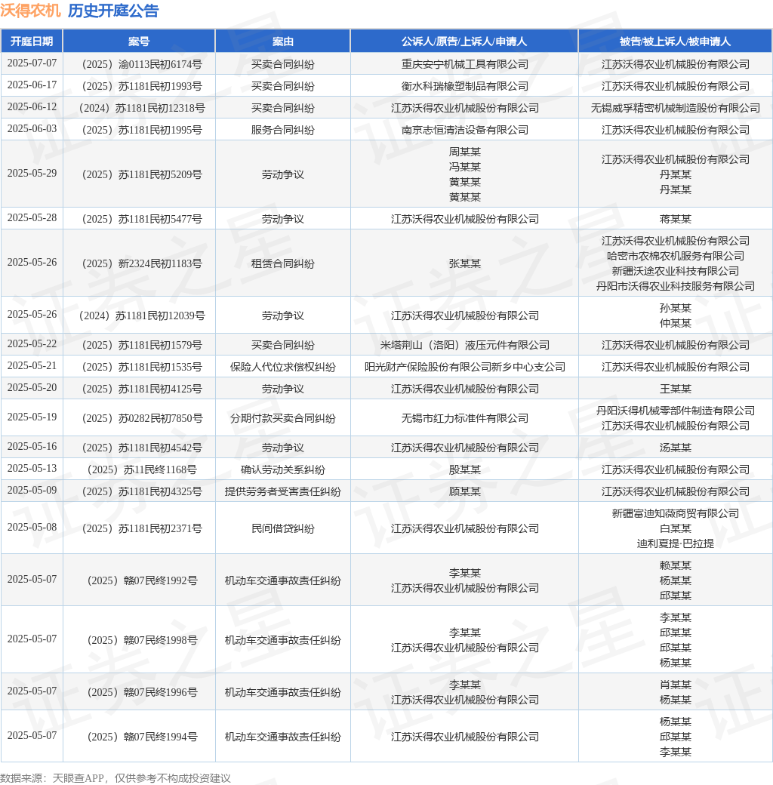This screenshot has width=773, height=785.
Task: Click plaintiff 张某某
Action: [464, 263]
